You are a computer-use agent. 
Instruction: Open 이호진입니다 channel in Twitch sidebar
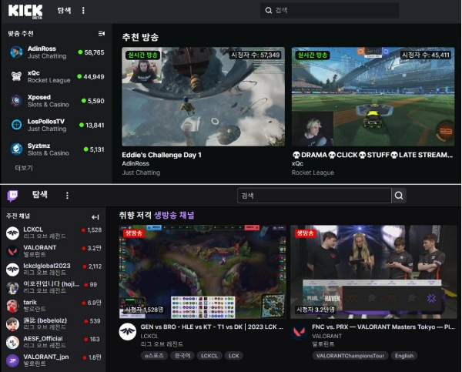click(55, 287)
